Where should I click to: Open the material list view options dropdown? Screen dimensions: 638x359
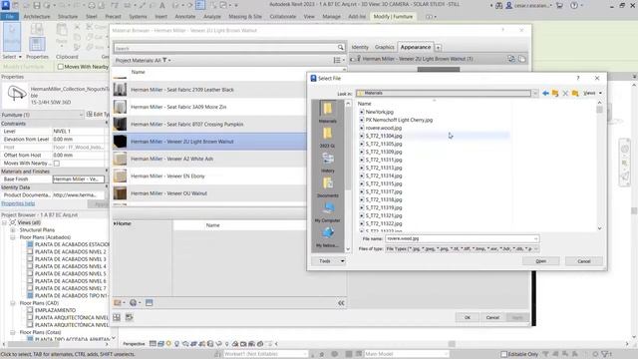point(339,60)
